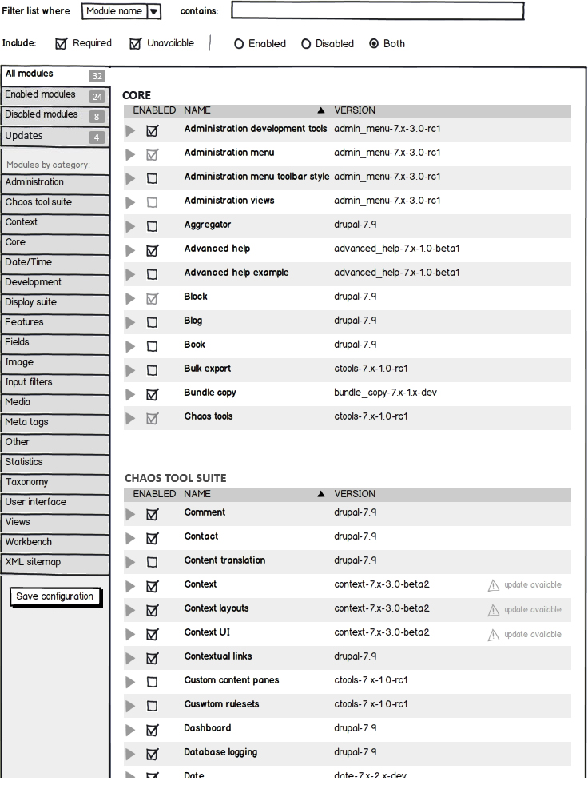Expand the Advanced help module row

tap(131, 250)
